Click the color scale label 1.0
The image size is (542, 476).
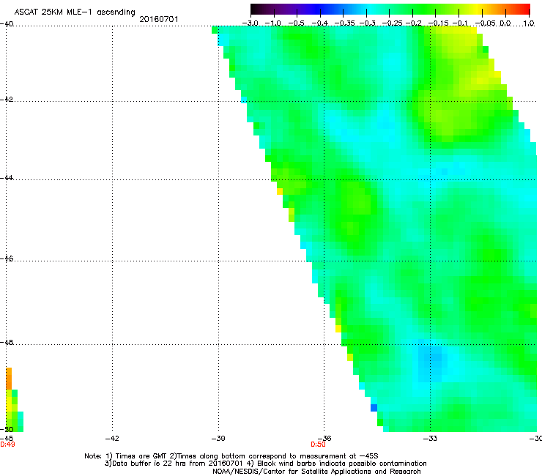tap(529, 23)
